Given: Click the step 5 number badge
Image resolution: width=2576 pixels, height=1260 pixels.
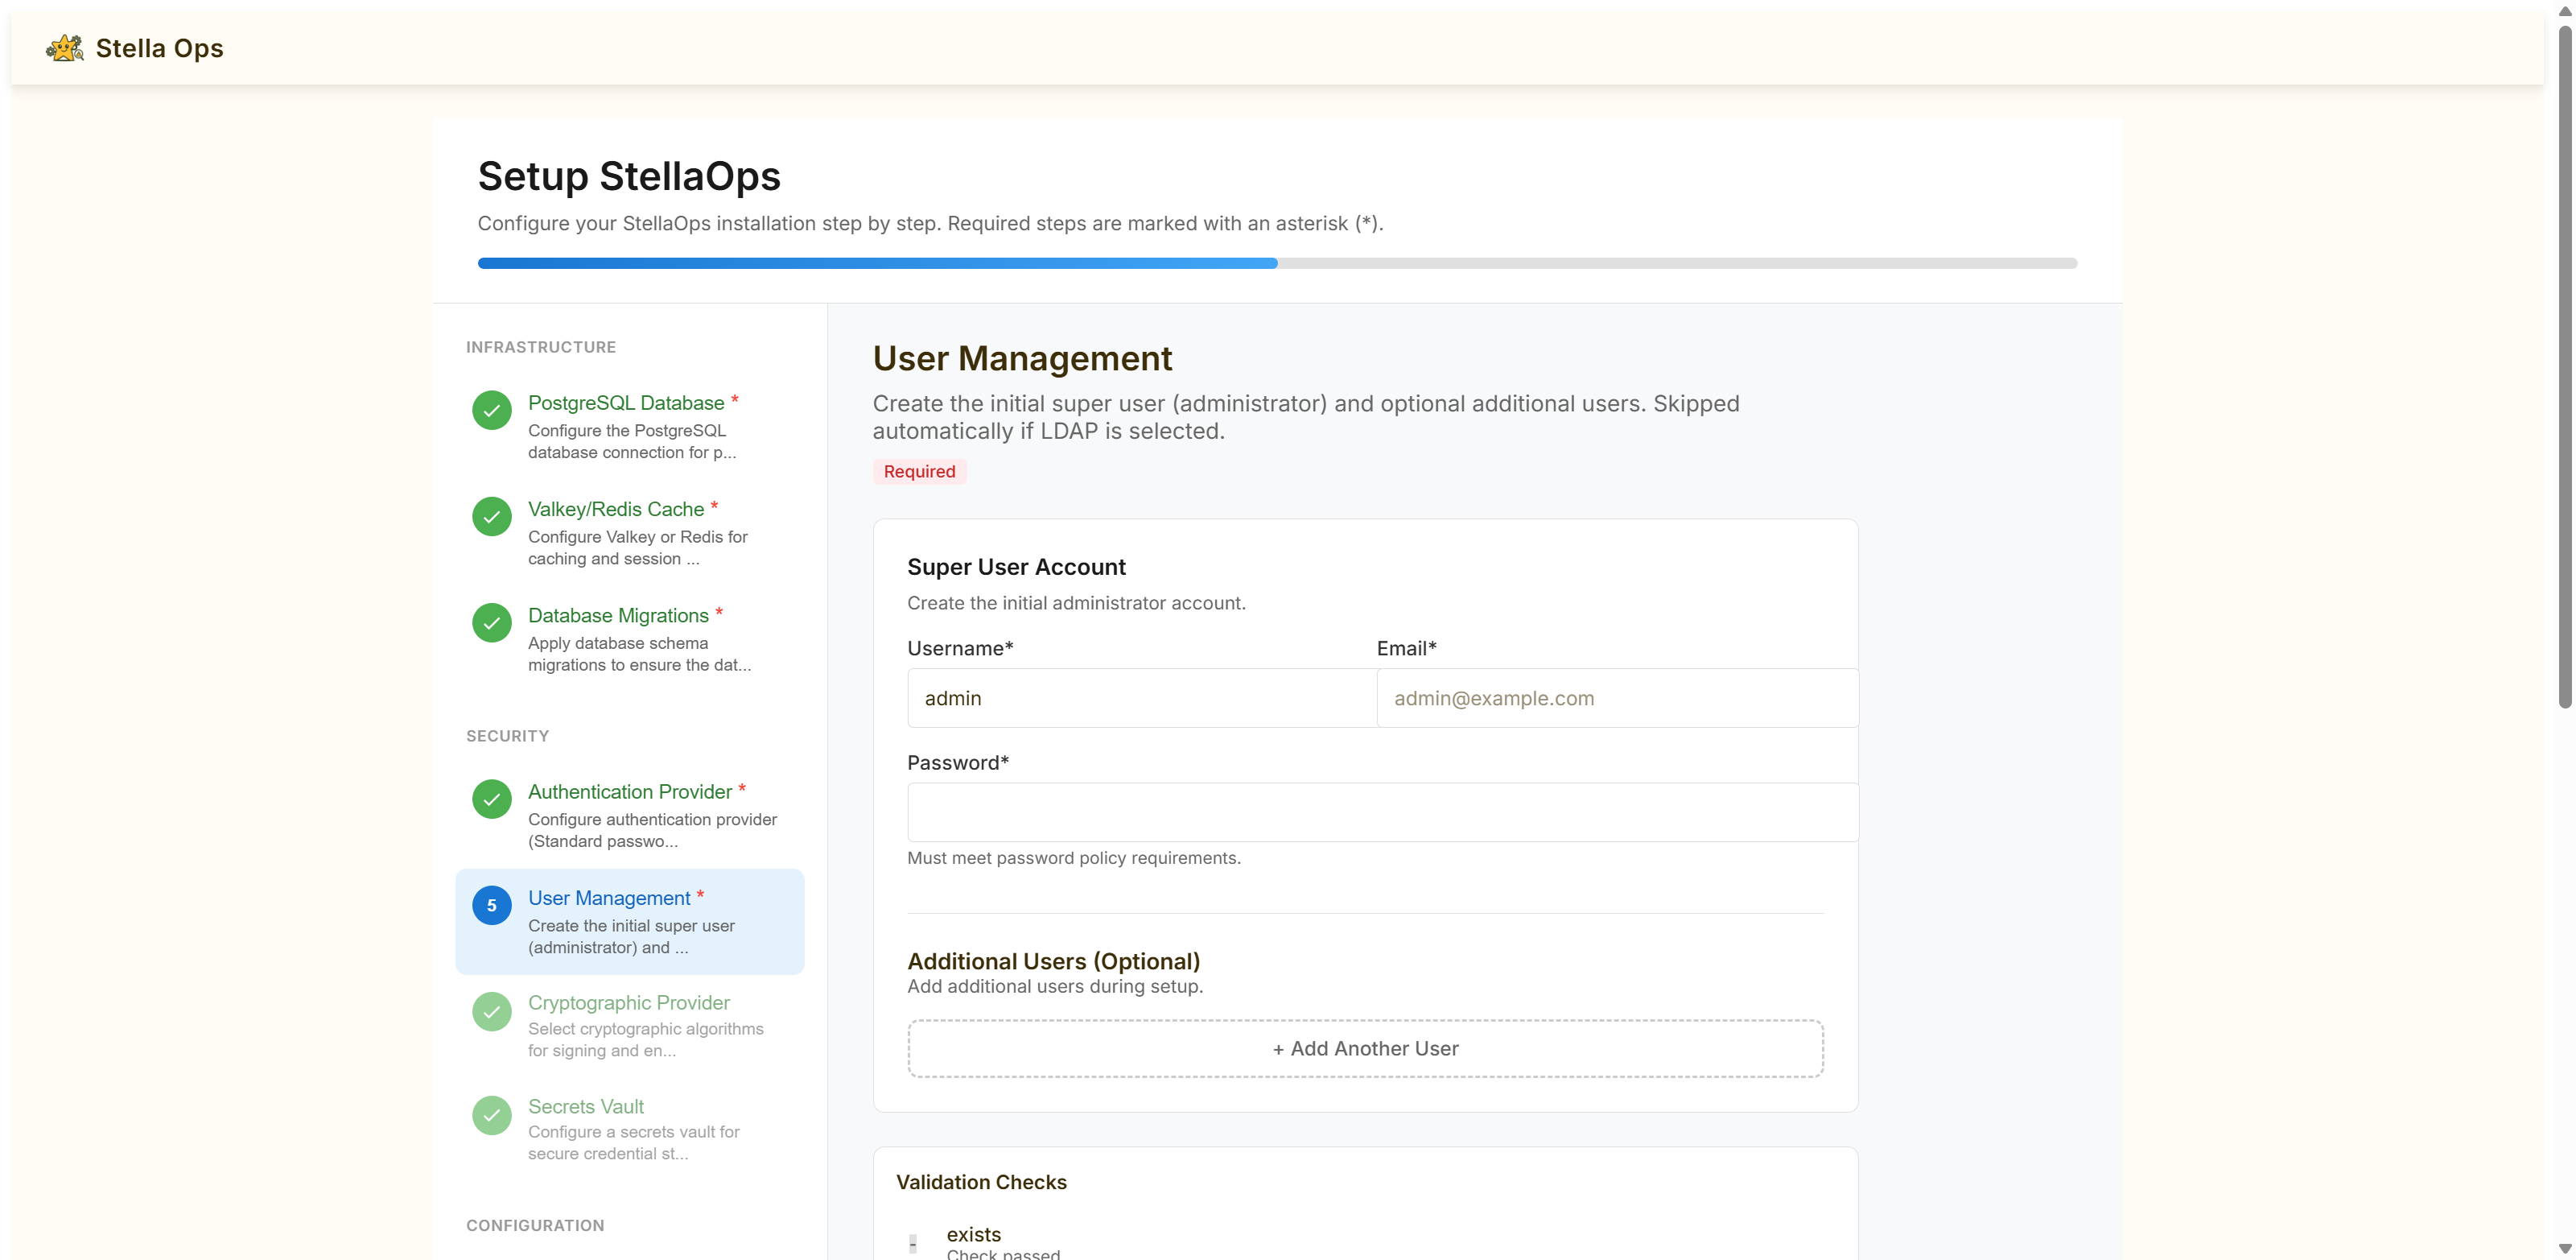Looking at the screenshot, I should coord(491,906).
